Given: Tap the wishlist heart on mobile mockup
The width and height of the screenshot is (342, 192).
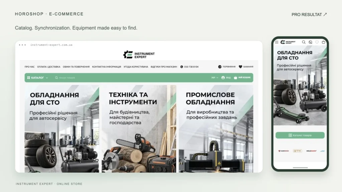Looking at the screenshot, I should (317, 42).
